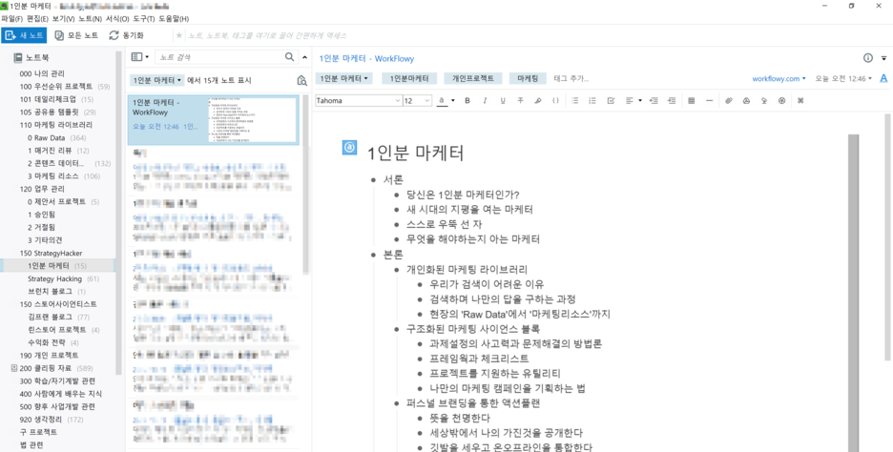Apply the highlighter tool
Screen dimensions: 893x452
[538, 101]
